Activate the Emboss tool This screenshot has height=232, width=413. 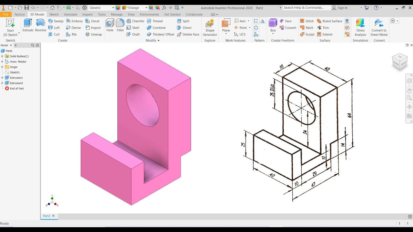pos(74,21)
